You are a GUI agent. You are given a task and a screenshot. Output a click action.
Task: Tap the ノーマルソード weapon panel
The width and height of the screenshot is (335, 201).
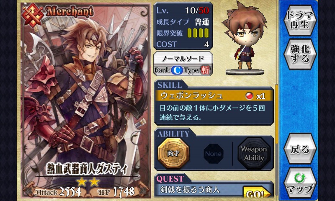[x=183, y=64]
